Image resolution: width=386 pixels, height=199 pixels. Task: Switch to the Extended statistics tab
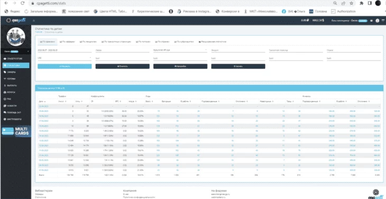click(213, 42)
